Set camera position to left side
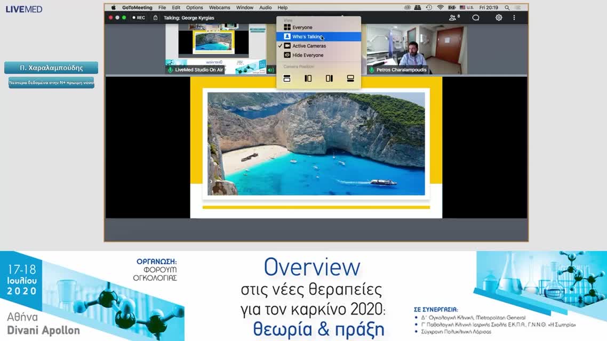607x341 pixels. coord(308,78)
